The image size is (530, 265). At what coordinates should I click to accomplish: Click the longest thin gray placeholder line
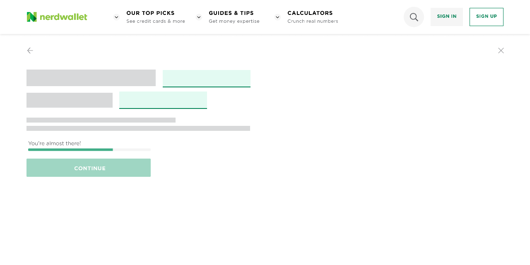point(138,128)
